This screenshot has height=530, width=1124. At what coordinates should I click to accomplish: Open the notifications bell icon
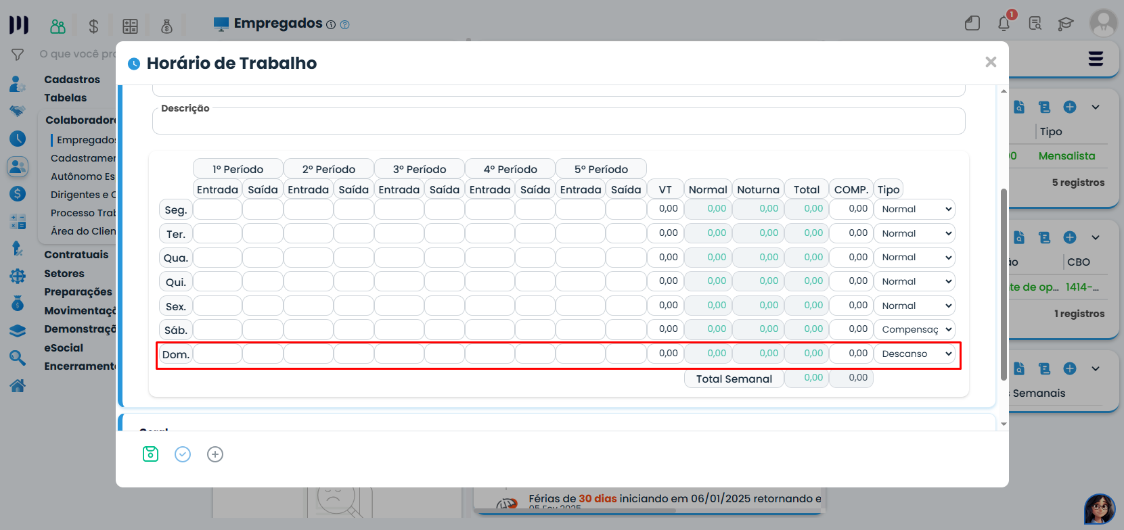click(x=1004, y=24)
